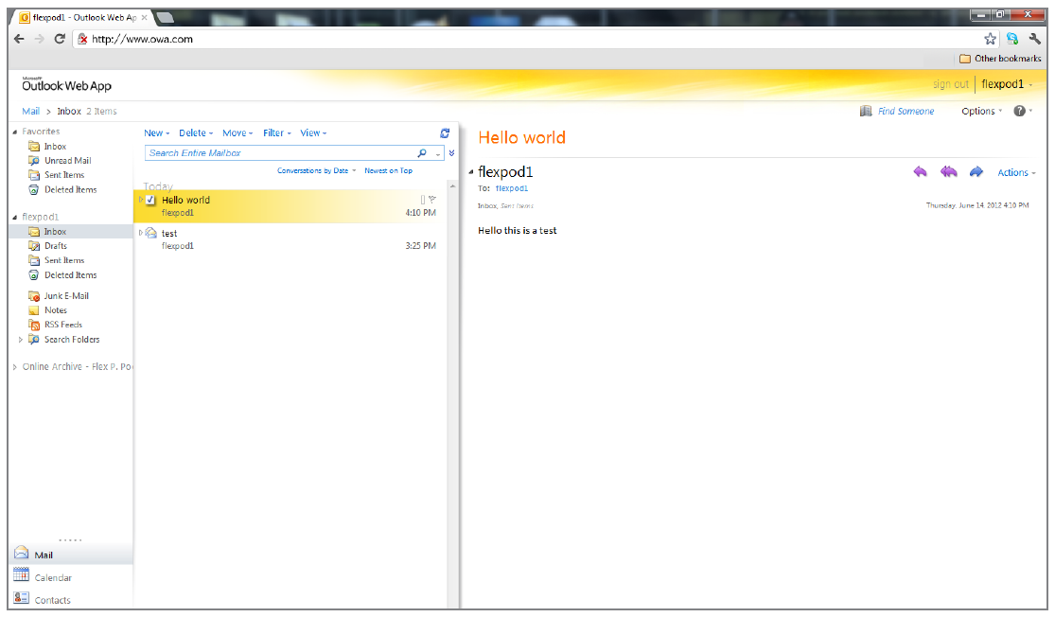The width and height of the screenshot is (1055, 617).
Task: Open the Conversations by Date sort dropdown
Action: 316,171
